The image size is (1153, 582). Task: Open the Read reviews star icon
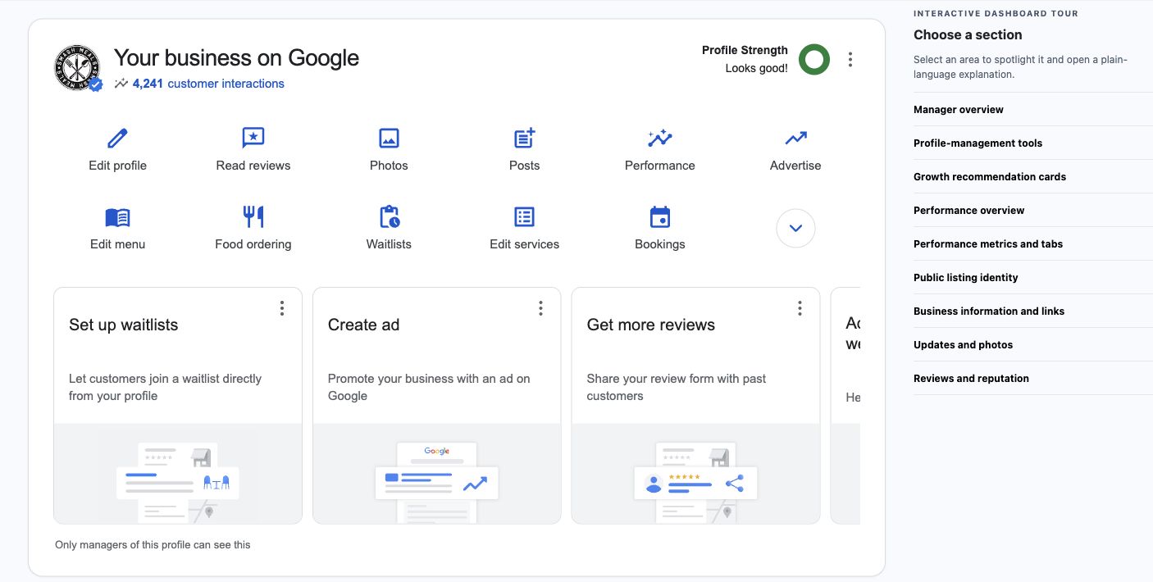click(253, 138)
